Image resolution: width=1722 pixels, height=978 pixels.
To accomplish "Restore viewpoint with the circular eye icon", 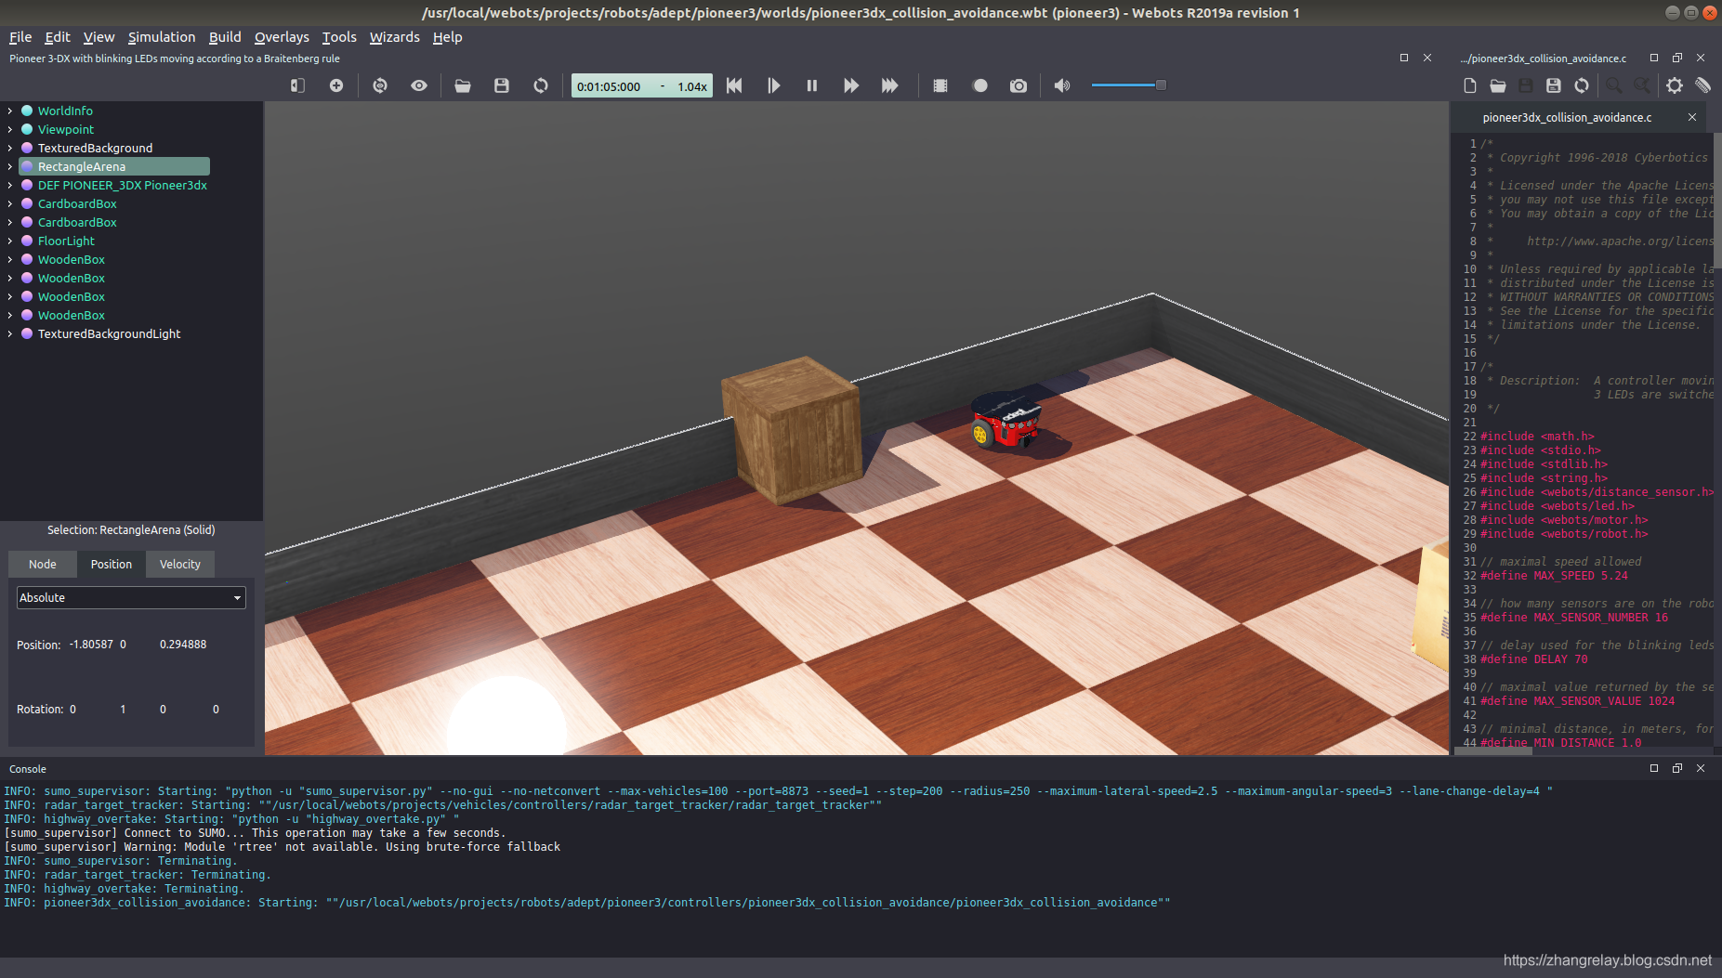I will [380, 85].
